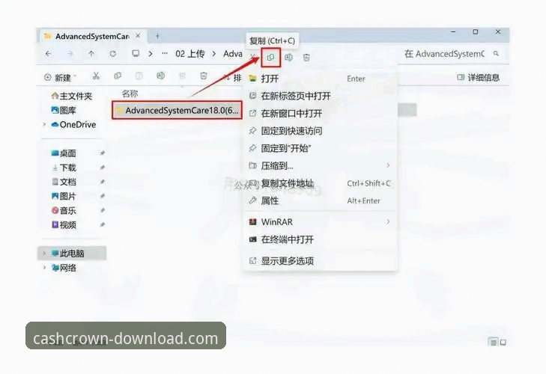Switch to details view in the status bar
546x374 pixels.
tap(493, 343)
